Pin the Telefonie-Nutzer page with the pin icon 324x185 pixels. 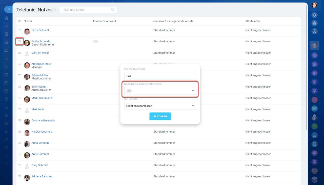tap(55, 10)
